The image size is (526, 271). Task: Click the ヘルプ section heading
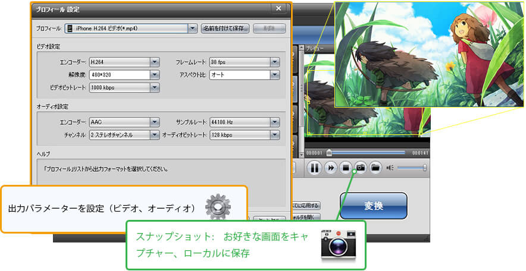[x=43, y=154]
